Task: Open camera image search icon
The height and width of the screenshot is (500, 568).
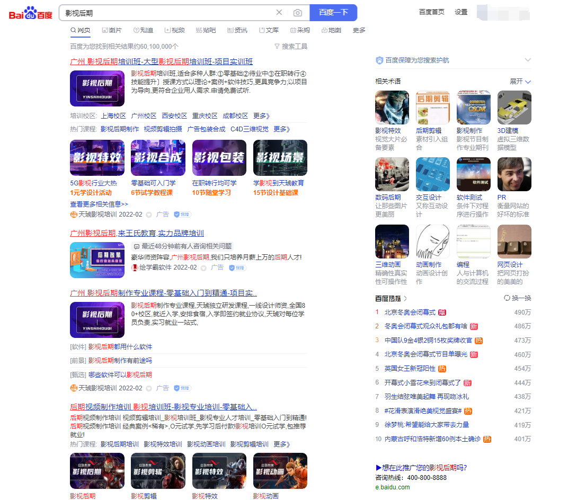Action: pos(297,13)
